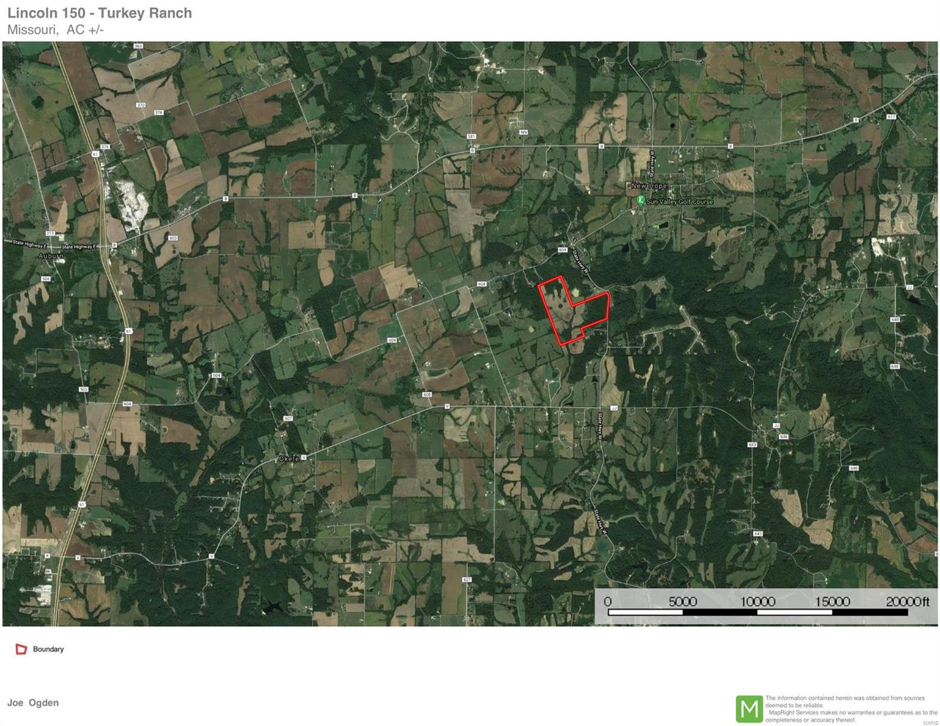The height and width of the screenshot is (726, 940).
Task: Click the Sun Valley Golf Course text label
Action: [x=680, y=201]
